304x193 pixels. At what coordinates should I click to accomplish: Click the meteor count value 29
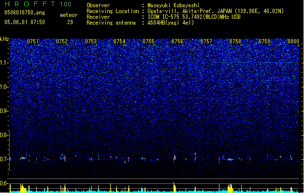70,22
